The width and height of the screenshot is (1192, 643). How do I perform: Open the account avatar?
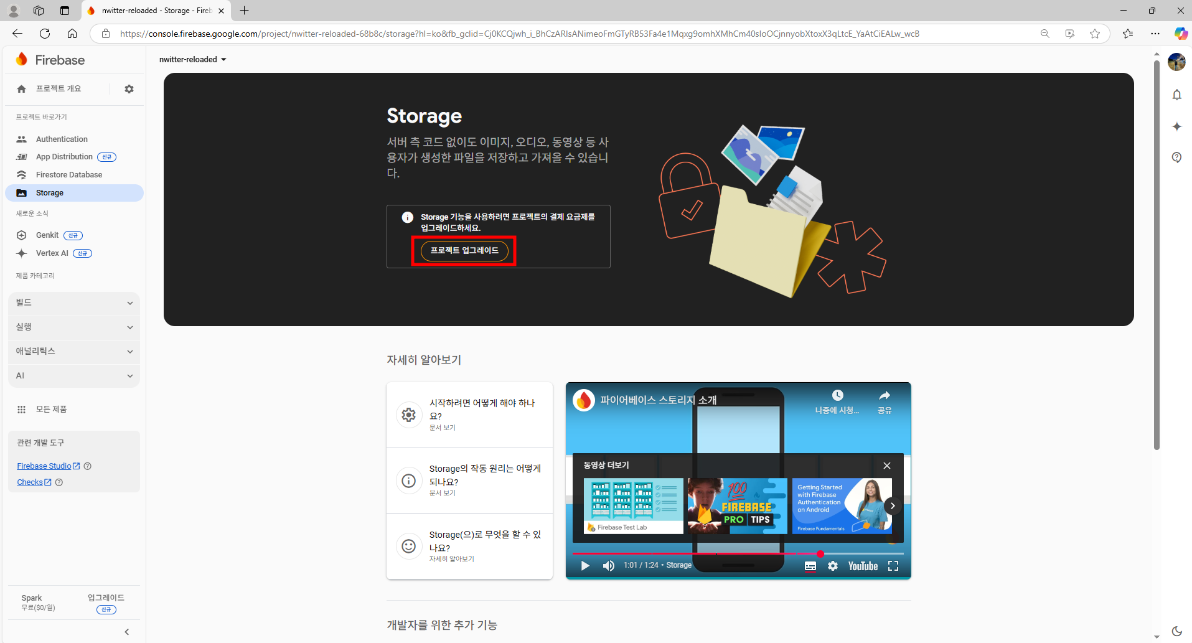pyautogui.click(x=1176, y=62)
